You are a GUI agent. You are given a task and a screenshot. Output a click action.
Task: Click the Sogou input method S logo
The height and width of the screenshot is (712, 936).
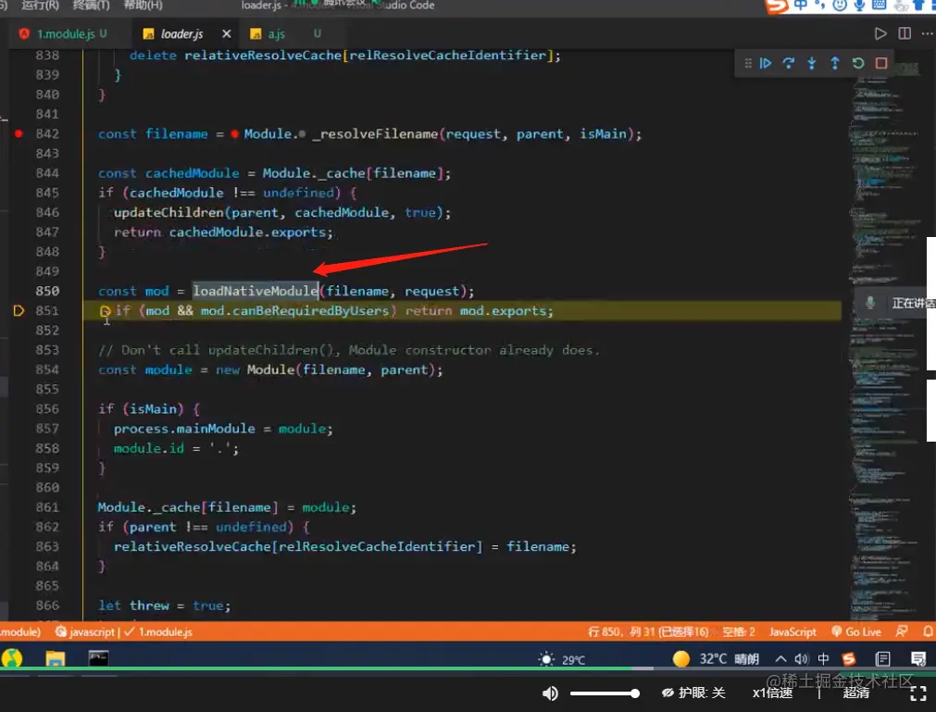point(777,6)
